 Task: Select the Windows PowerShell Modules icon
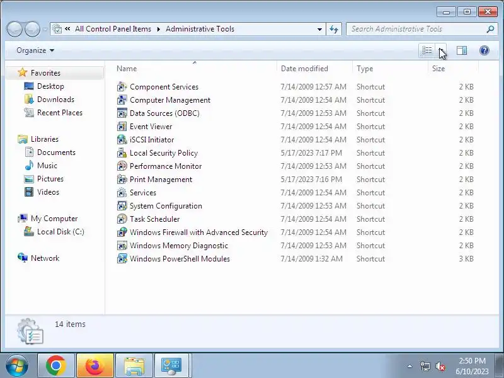coord(122,259)
